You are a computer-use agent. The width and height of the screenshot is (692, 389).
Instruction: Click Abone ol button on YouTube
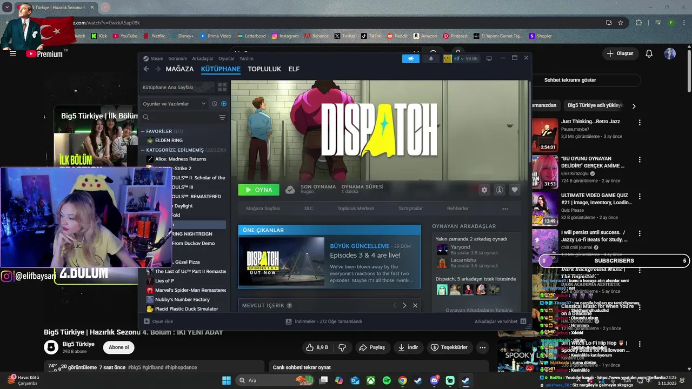118,347
